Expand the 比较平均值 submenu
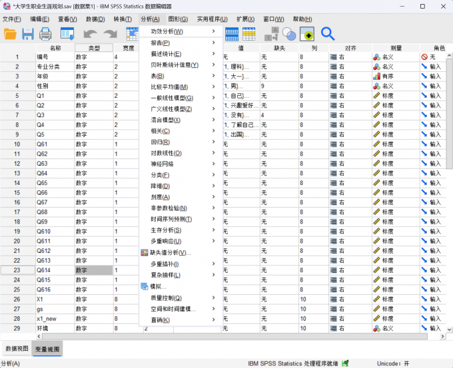This screenshot has height=368, width=453. tap(169, 87)
